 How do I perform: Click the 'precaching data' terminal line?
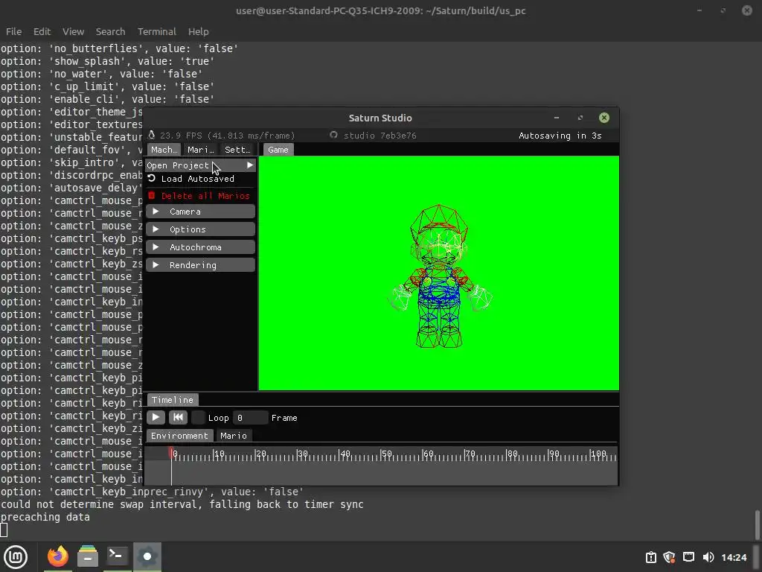45,517
